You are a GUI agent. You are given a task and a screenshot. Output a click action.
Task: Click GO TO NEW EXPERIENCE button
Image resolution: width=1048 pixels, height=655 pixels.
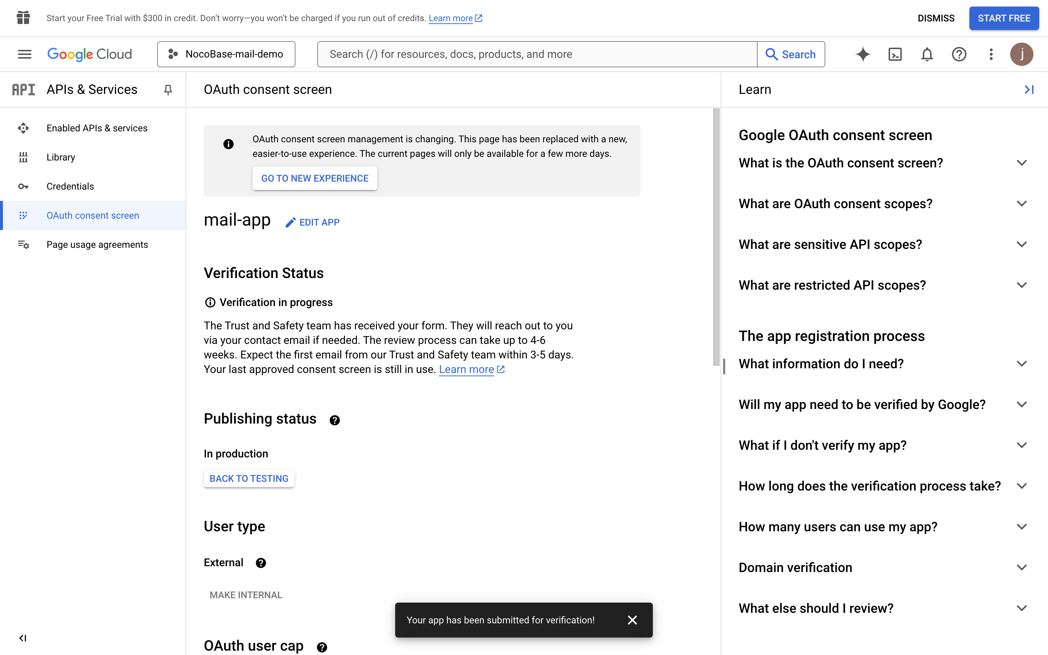pos(314,178)
